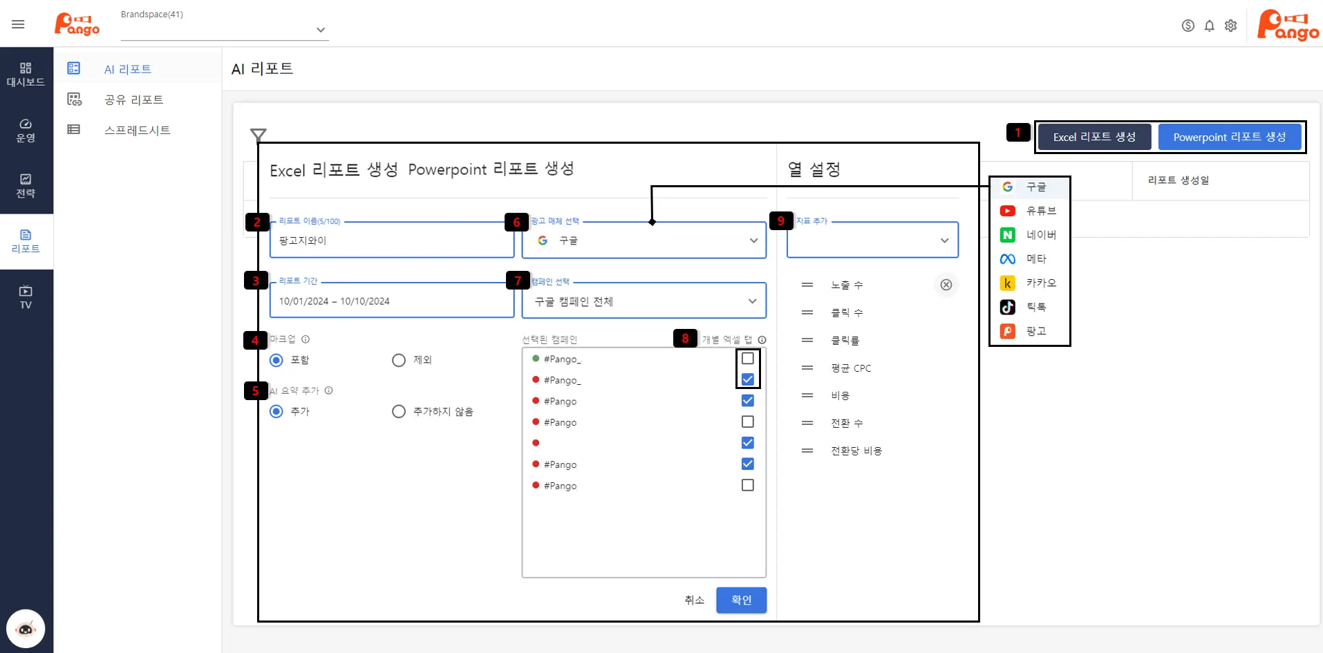Screen dimensions: 1323x653
Task: Go to 대시보드 in sidebar
Action: coord(26,75)
